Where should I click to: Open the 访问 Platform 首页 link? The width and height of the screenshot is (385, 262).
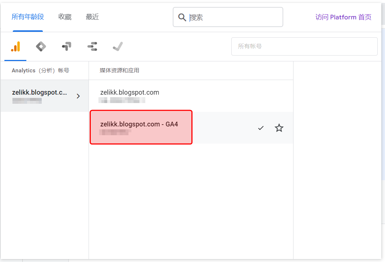pos(343,17)
